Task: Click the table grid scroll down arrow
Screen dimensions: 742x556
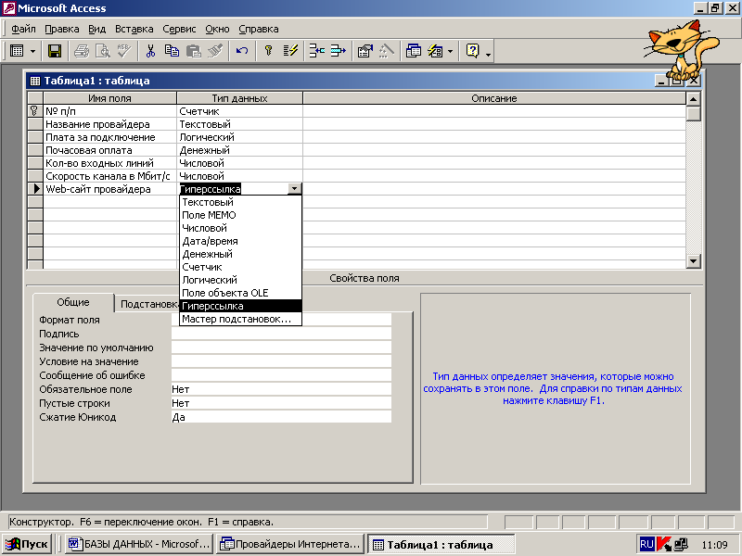Action: coord(693,261)
